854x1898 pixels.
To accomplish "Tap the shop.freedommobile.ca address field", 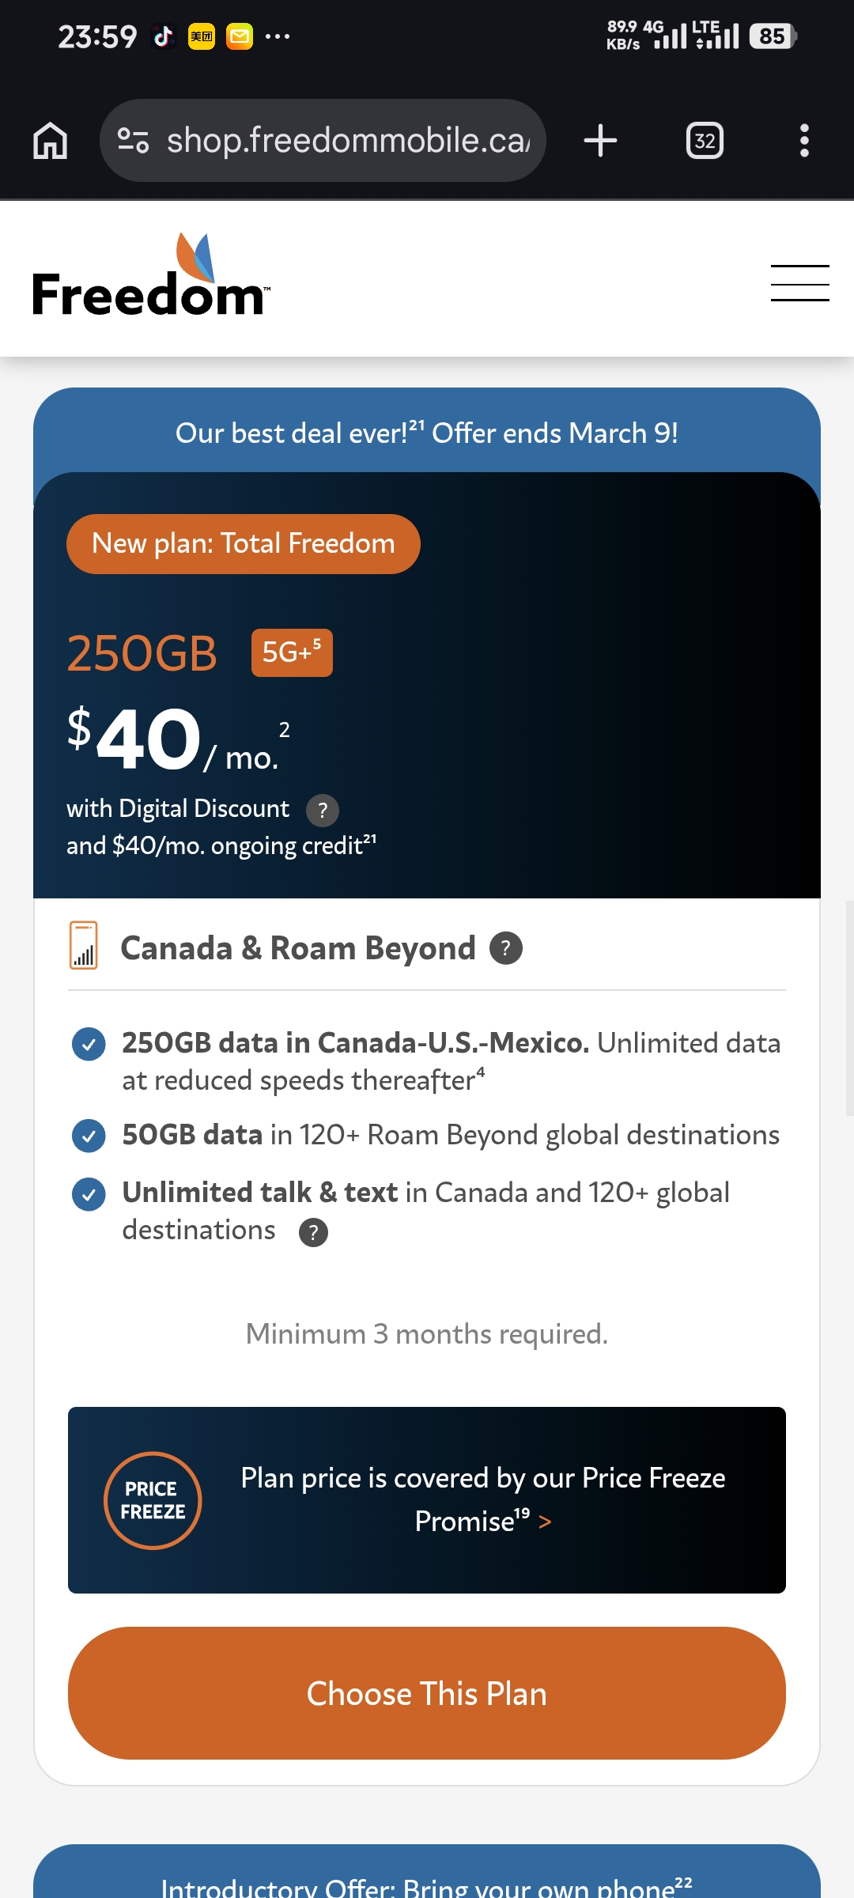I will 348,141.
